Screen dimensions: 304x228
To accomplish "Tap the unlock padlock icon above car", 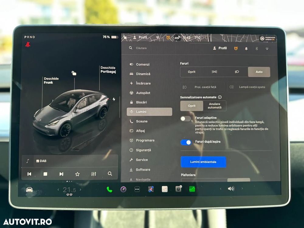I will [x=74, y=73].
